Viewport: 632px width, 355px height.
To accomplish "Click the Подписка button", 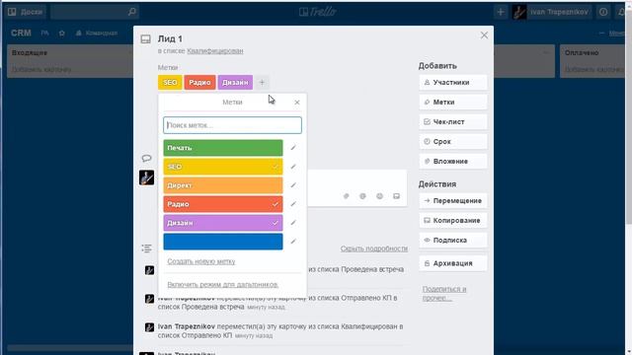I will (x=453, y=240).
